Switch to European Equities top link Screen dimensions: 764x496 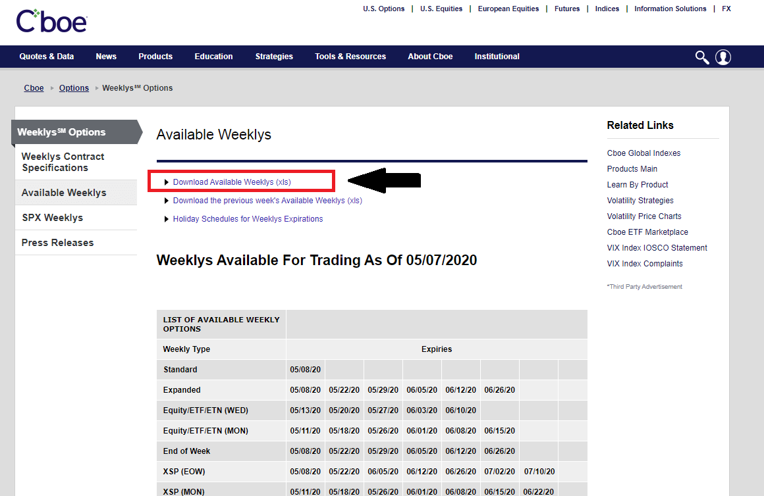508,9
